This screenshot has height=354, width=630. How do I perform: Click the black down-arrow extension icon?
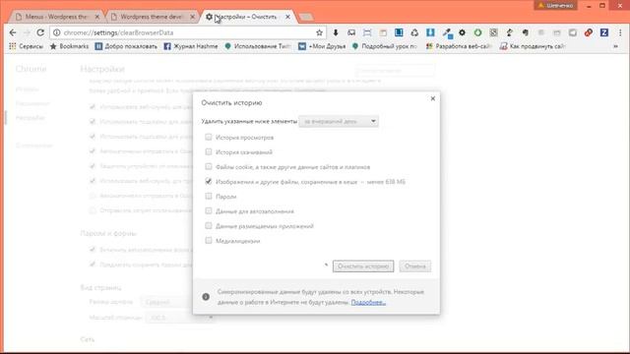[336, 32]
